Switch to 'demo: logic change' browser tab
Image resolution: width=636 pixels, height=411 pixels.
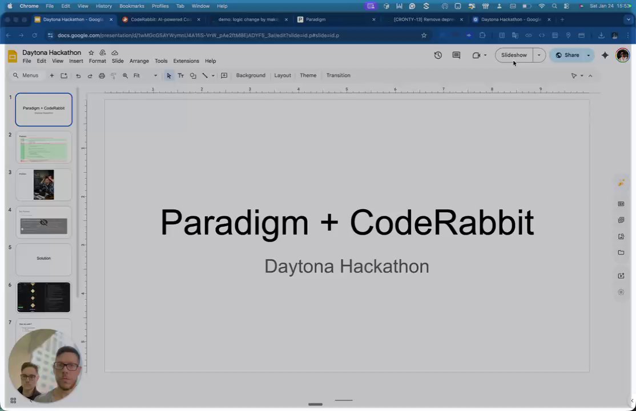pos(248,19)
